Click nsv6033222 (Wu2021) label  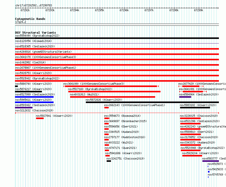click(119, 142)
